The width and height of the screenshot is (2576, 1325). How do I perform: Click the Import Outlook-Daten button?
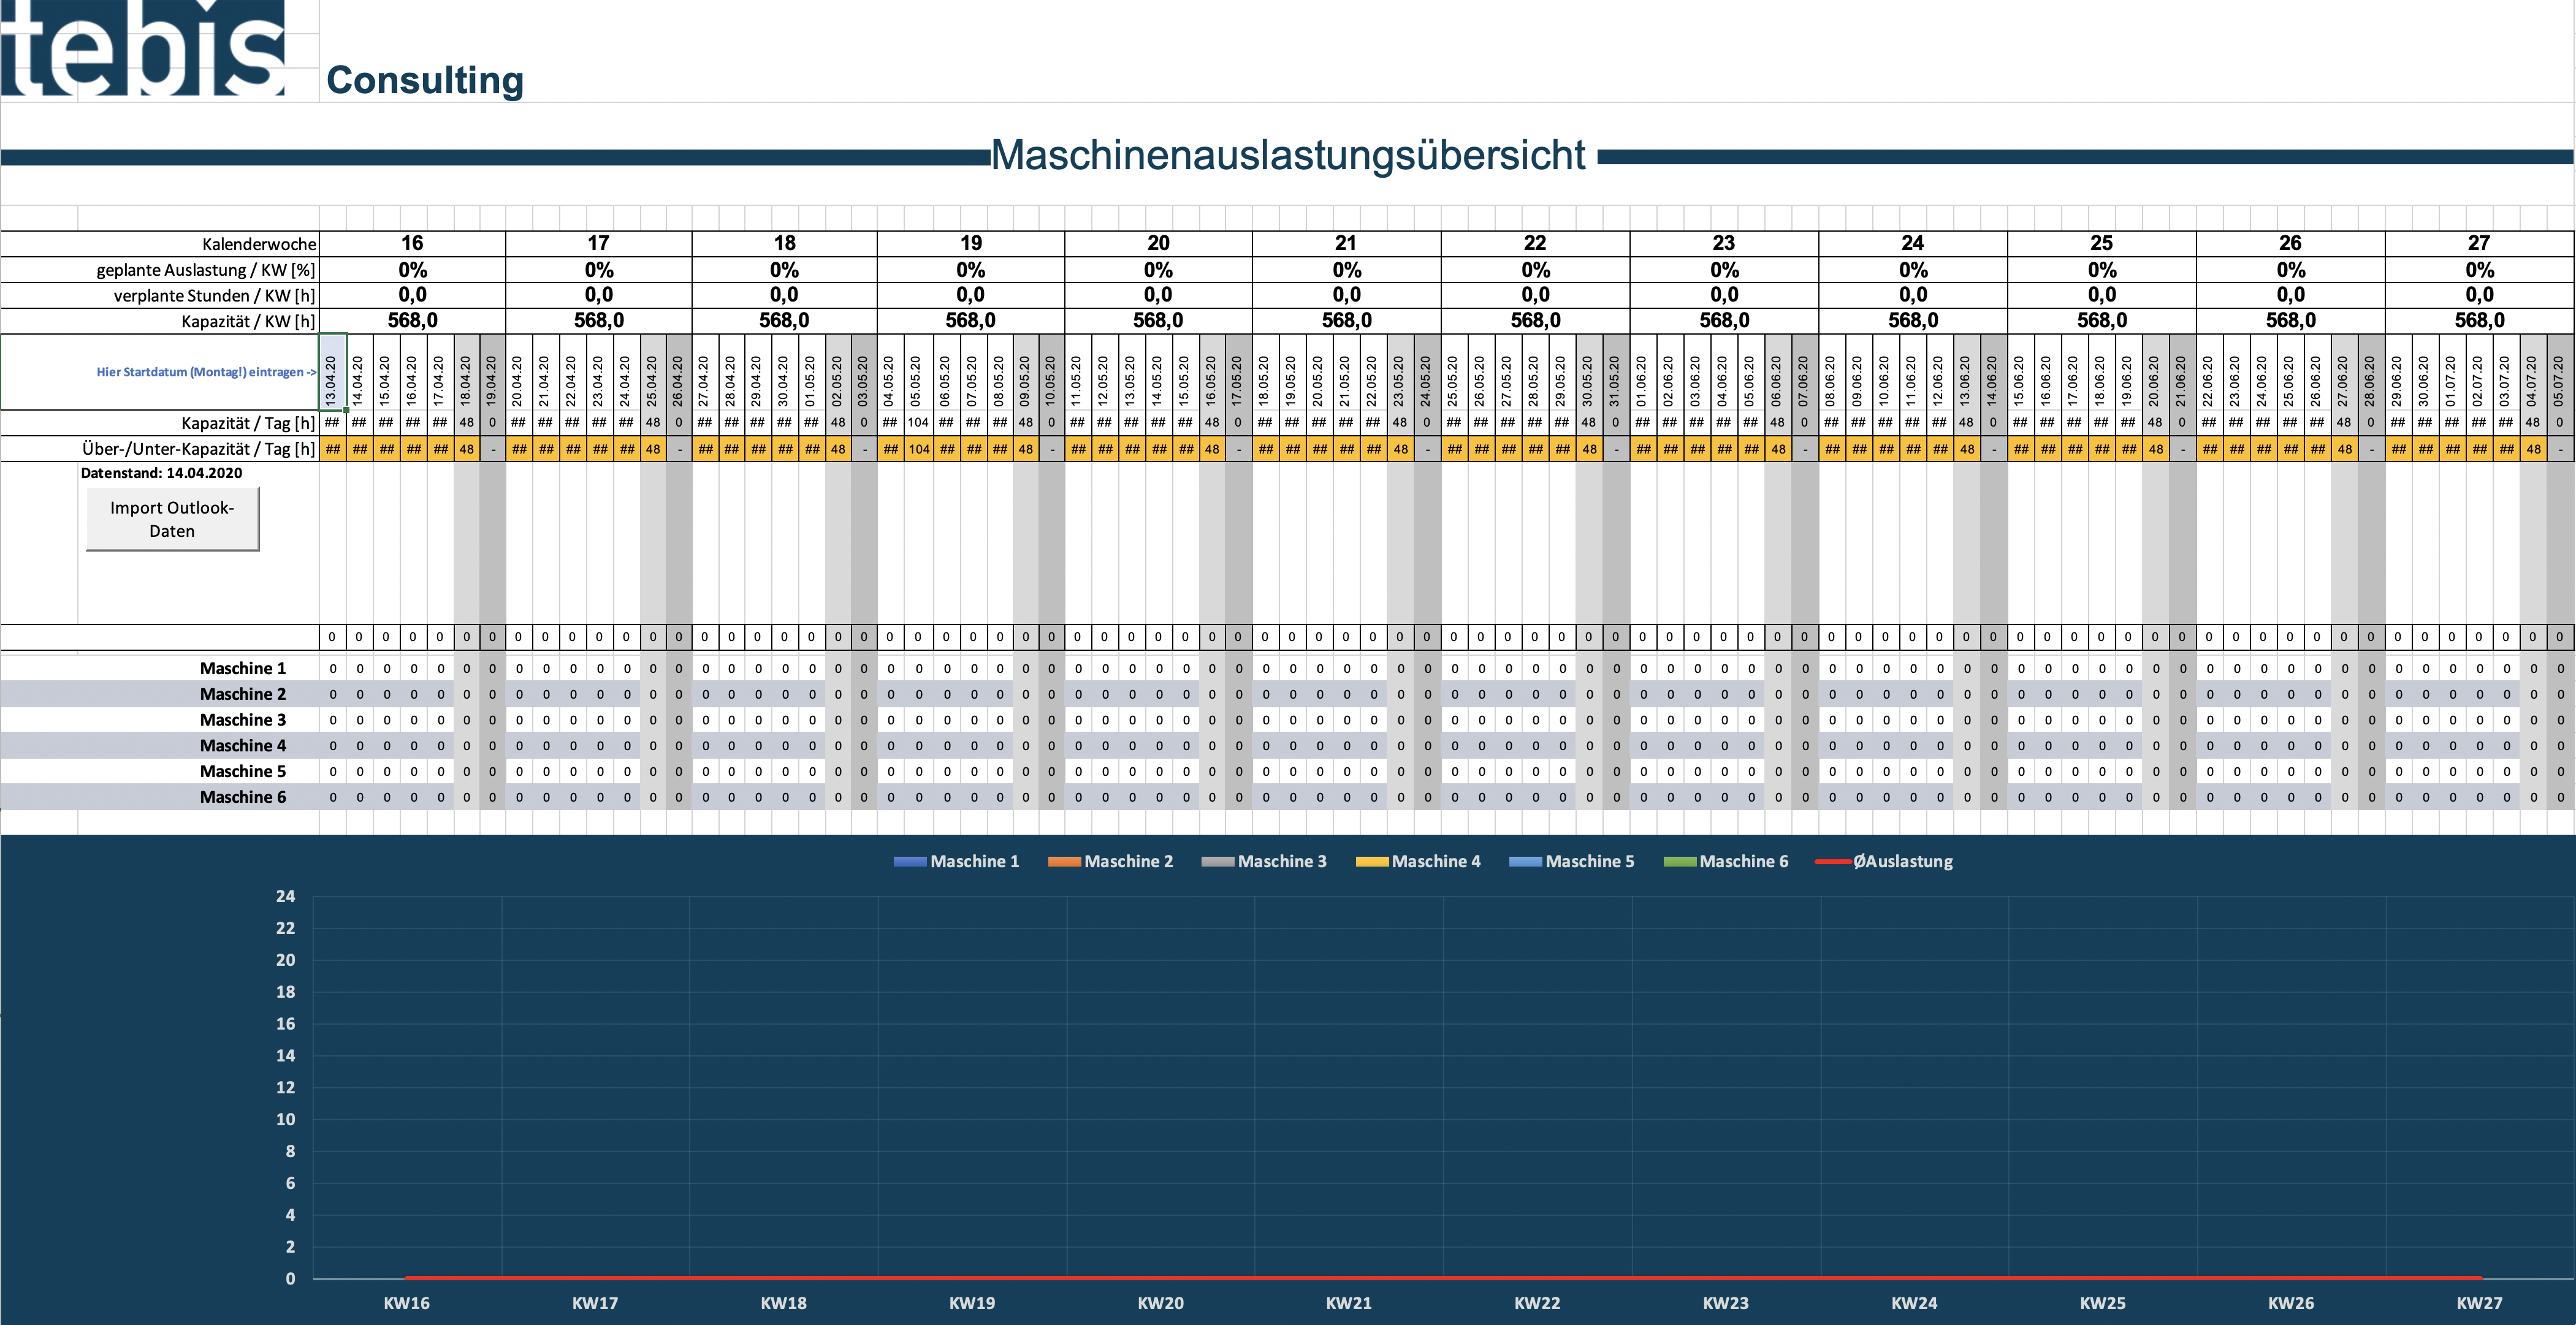(172, 519)
